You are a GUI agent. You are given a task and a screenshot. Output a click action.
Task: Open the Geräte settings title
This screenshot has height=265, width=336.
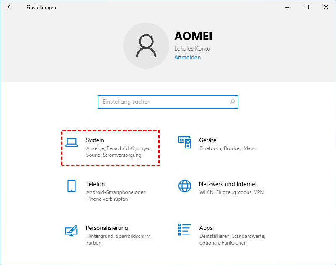(208, 140)
